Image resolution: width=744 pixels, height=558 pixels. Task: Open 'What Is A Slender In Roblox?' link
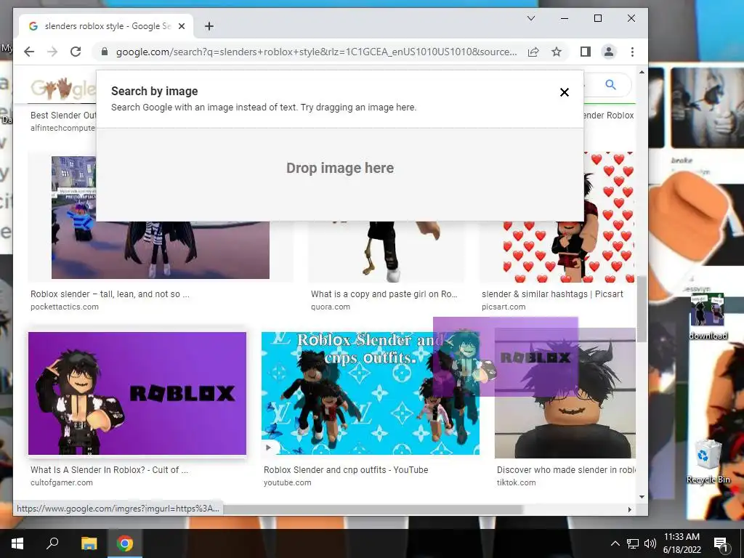pyautogui.click(x=109, y=470)
